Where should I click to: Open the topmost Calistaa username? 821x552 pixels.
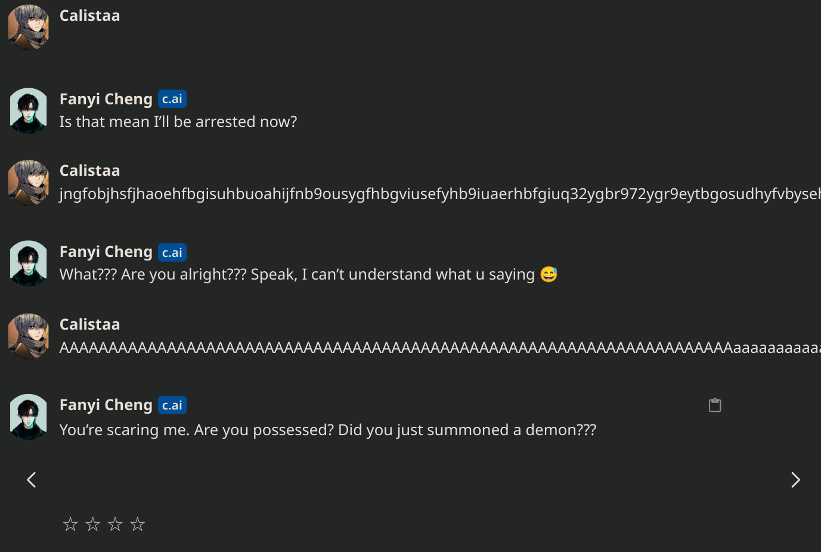(x=89, y=16)
